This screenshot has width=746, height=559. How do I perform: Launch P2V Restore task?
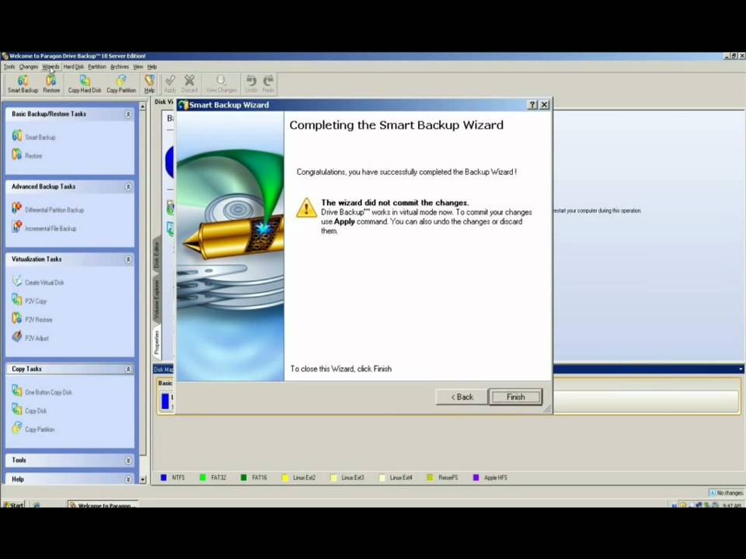[32, 319]
